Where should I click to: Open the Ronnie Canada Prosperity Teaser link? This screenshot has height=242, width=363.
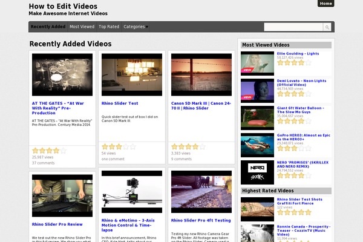point(304,231)
